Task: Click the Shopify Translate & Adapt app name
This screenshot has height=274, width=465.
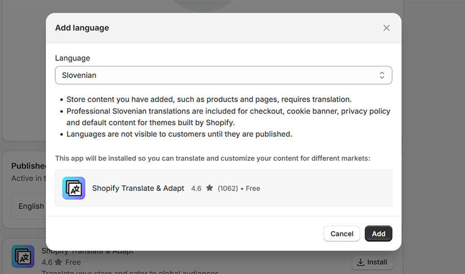Action: (x=138, y=188)
